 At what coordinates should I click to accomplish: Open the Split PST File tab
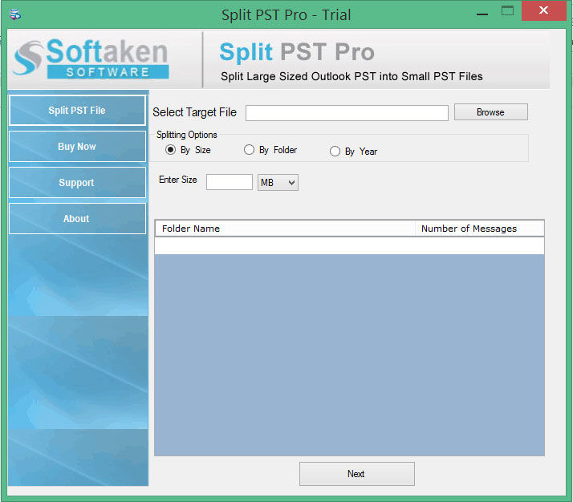(x=77, y=110)
